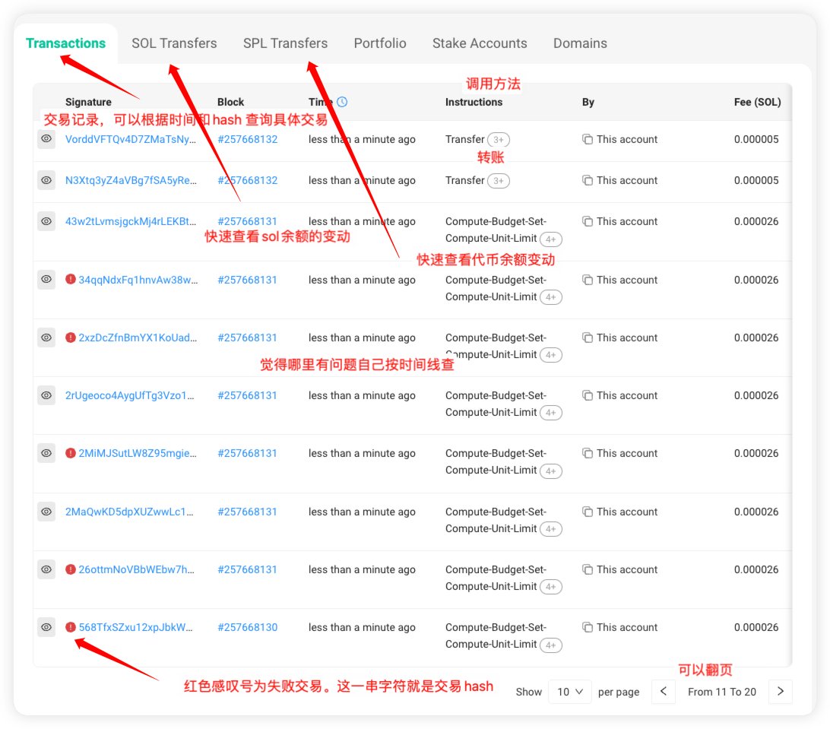Open preview eye icon for 2MaQwKD5dpXUZwwLc1 transaction
Viewport: 830px width, 729px height.
46,512
